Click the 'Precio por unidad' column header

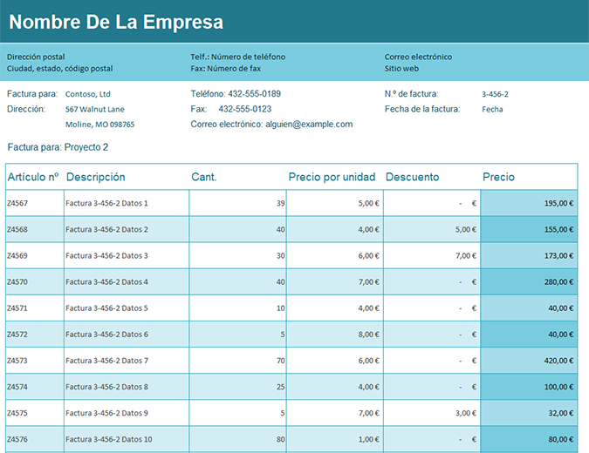coord(332,177)
